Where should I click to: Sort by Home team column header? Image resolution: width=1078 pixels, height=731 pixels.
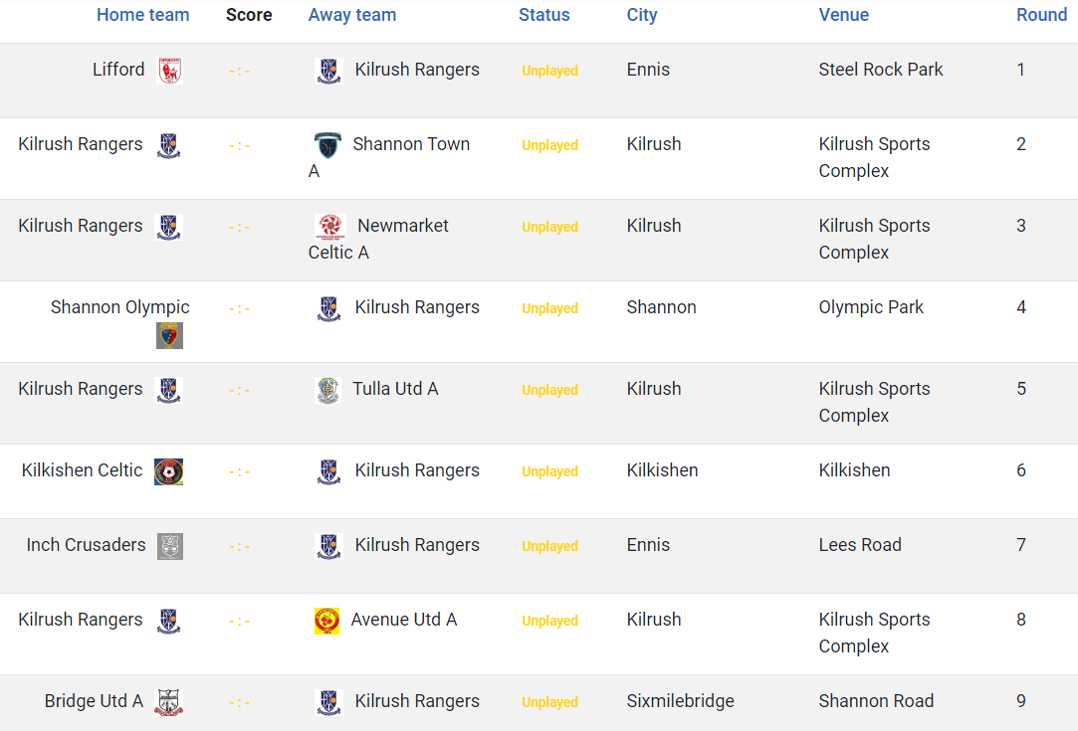coord(143,15)
